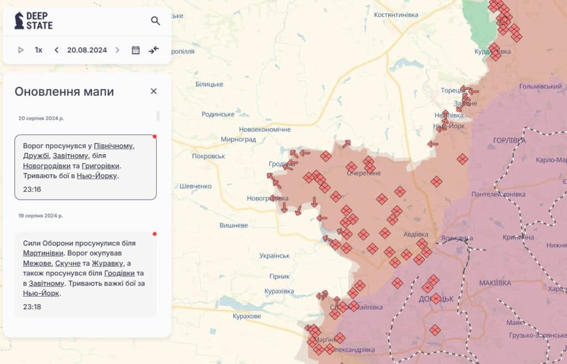Click the DeepState logo

(34, 20)
